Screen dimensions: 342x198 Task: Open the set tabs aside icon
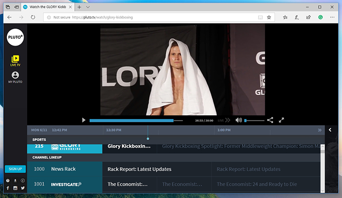[x=17, y=7]
